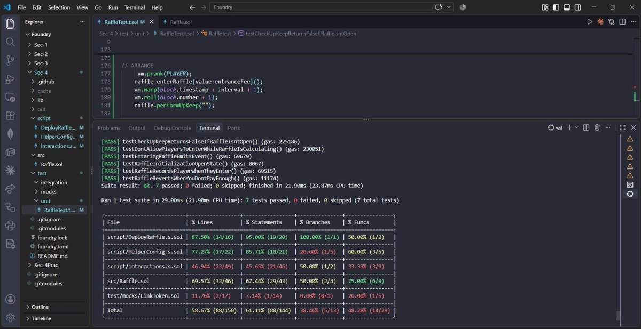Open the Accounts icon in activity bar
The height and width of the screenshot is (329, 641).
tap(10, 300)
